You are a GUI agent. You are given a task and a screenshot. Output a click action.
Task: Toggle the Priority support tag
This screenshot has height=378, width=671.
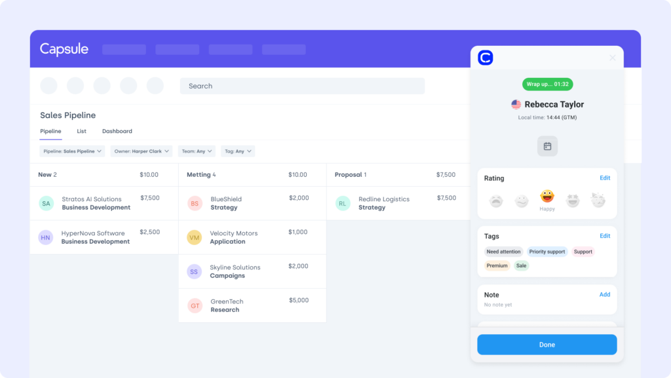pos(547,252)
